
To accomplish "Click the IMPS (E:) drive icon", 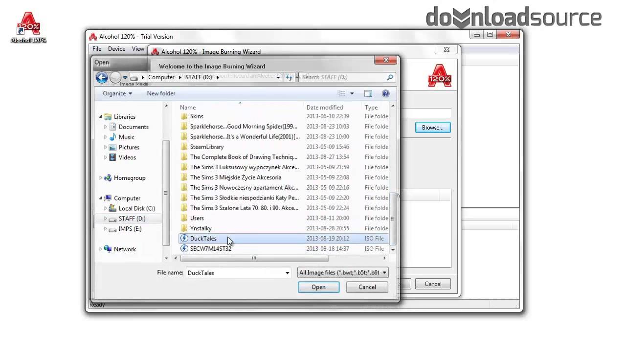I will pyautogui.click(x=112, y=229).
